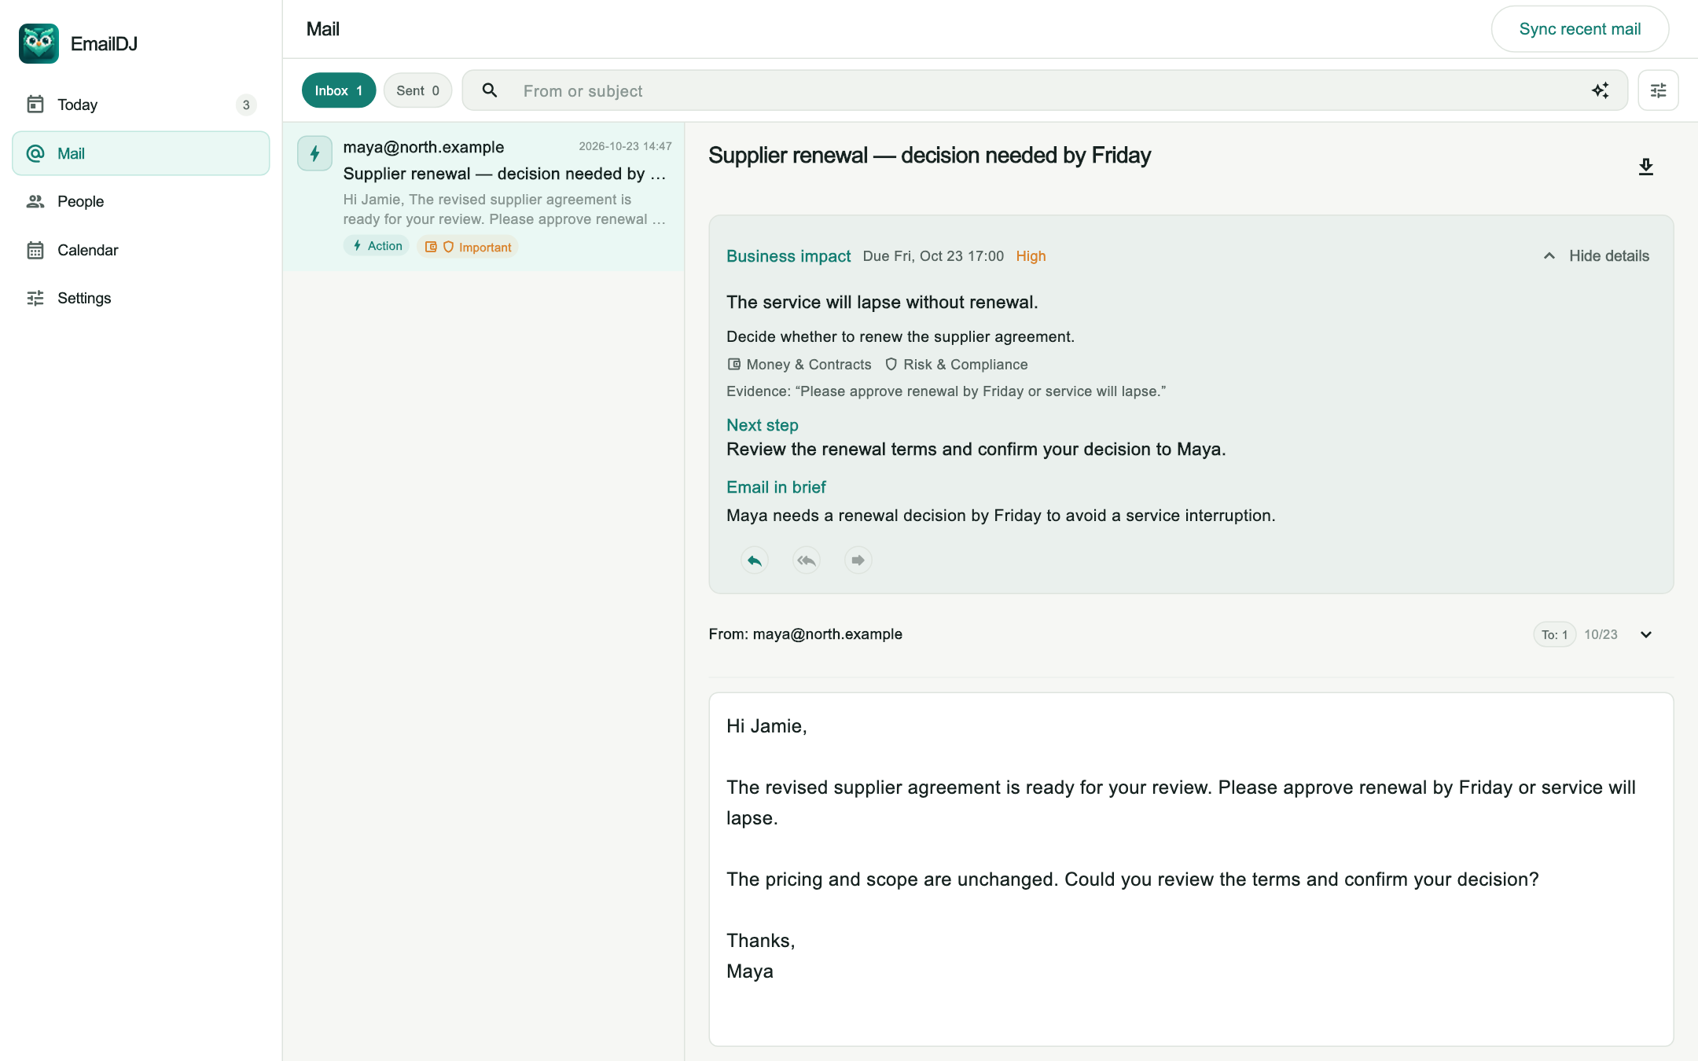Switch to the Sent tab
Screen dimensions: 1698x1061
pos(417,90)
